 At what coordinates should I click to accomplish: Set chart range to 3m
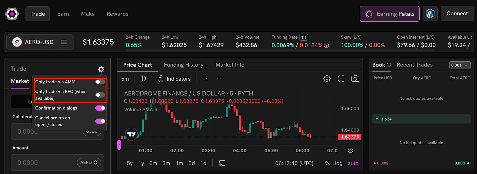tap(166, 163)
